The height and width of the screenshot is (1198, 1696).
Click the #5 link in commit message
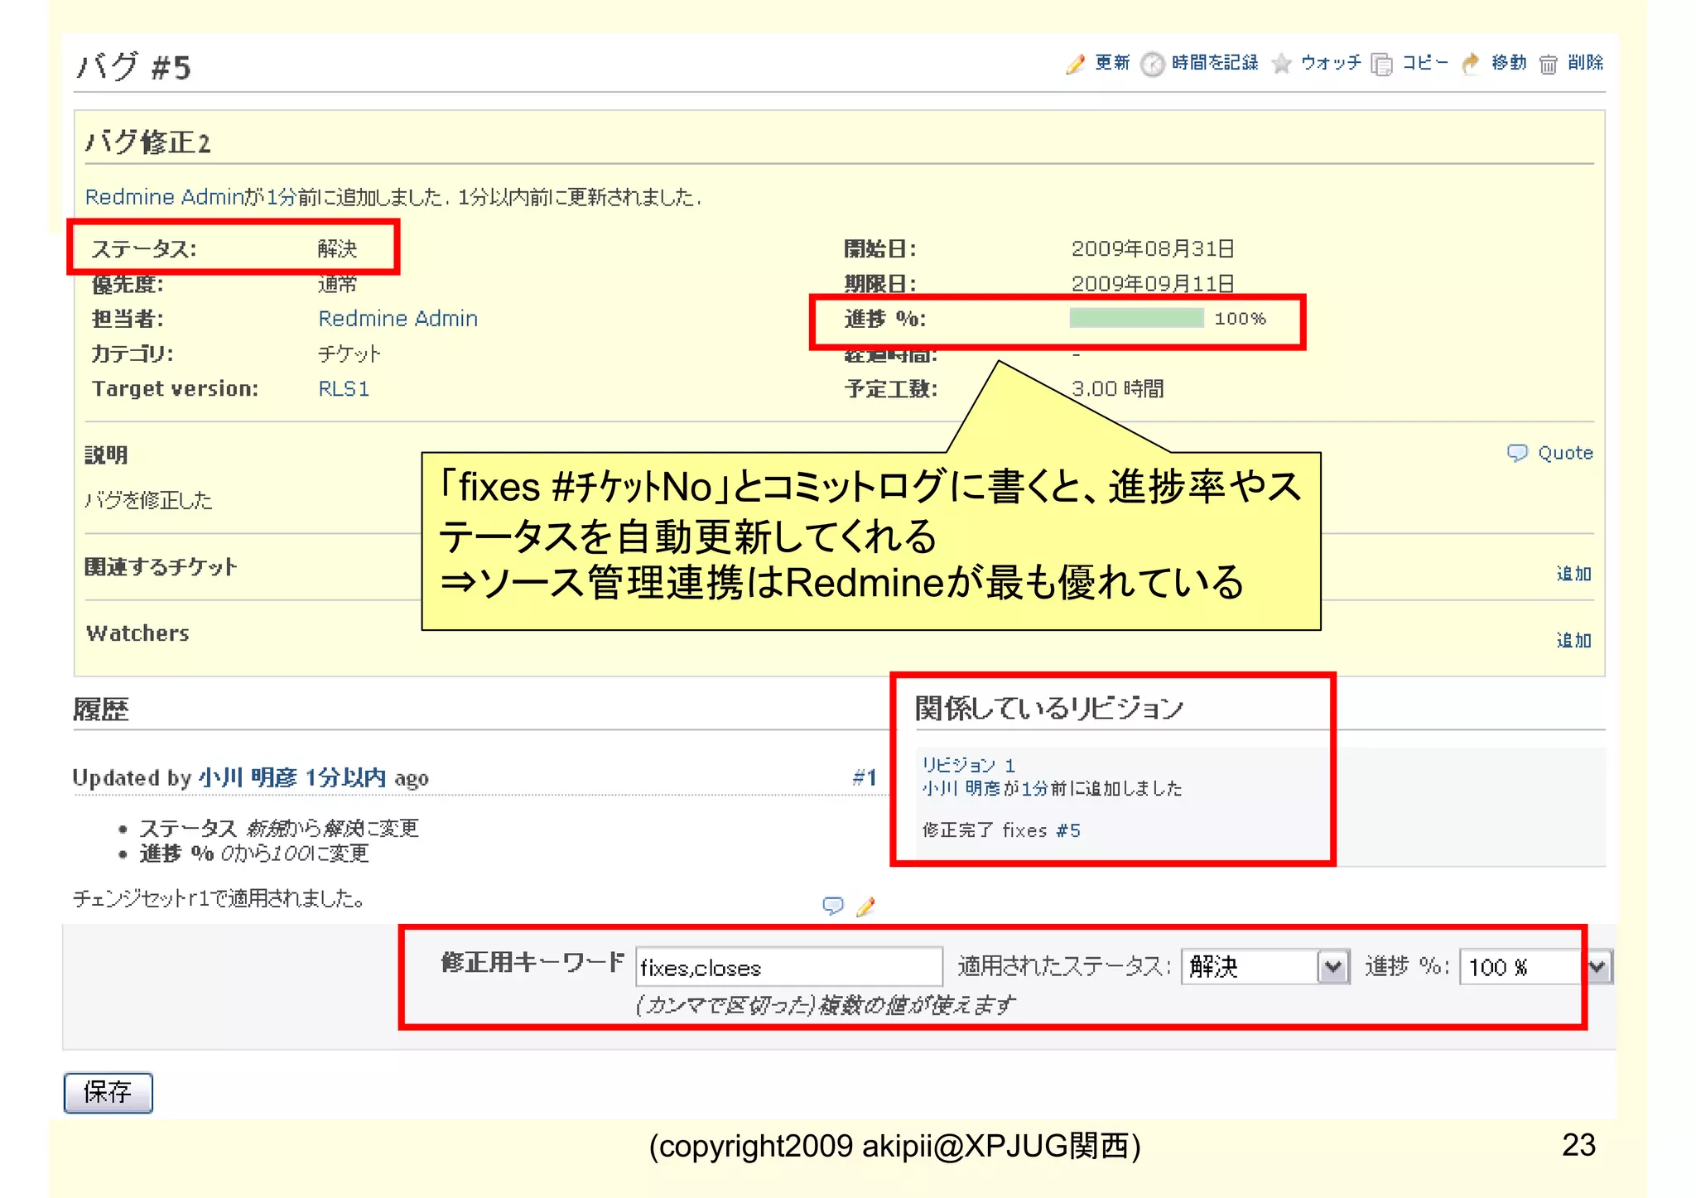point(1068,830)
